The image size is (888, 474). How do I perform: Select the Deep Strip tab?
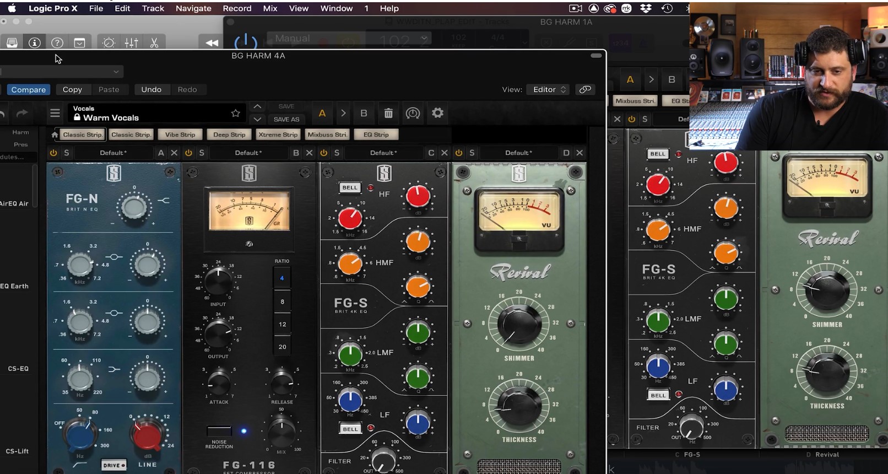[x=229, y=134]
